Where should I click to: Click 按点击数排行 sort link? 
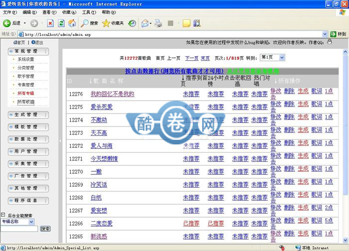174,71
